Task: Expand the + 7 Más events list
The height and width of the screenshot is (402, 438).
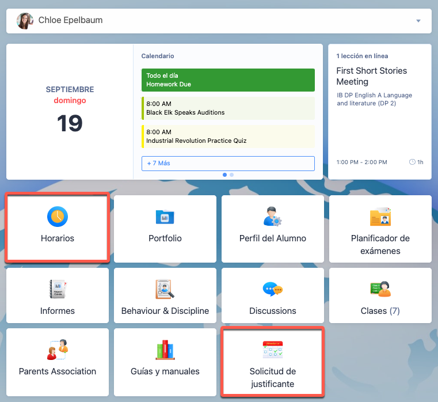Action: point(228,164)
